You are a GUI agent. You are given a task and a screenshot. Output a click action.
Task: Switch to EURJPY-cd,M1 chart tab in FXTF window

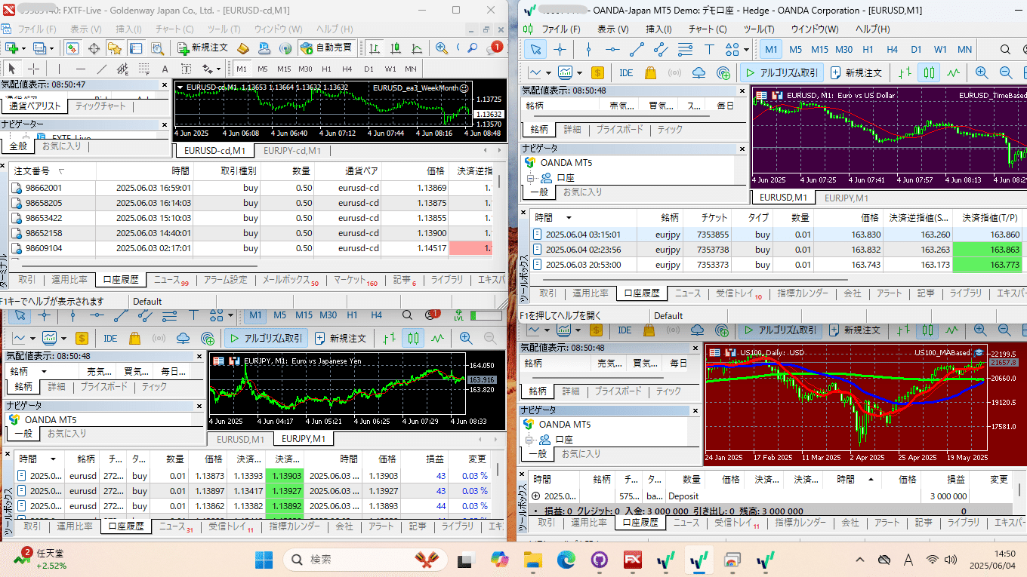pos(292,150)
